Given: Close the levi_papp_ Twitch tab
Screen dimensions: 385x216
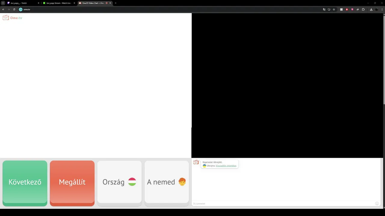Looking at the screenshot, I should click(x=38, y=3).
